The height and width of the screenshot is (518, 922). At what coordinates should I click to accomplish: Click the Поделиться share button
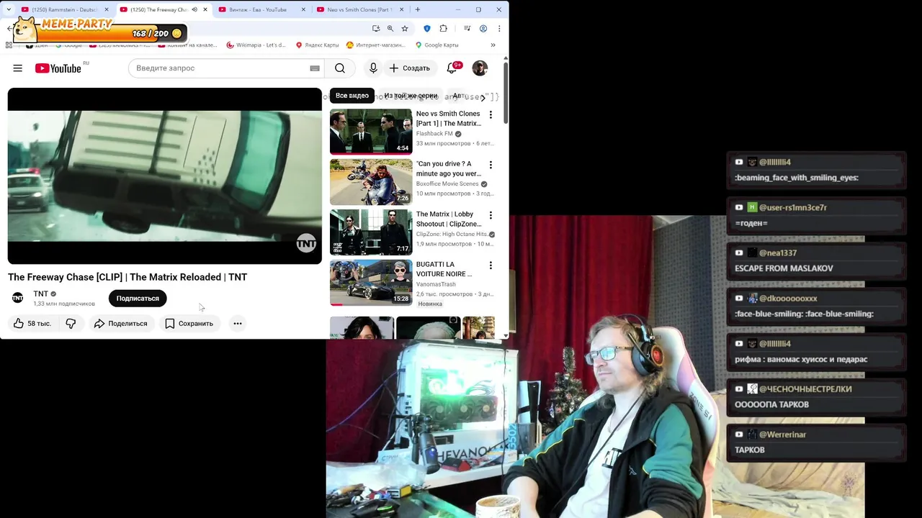[x=120, y=324]
